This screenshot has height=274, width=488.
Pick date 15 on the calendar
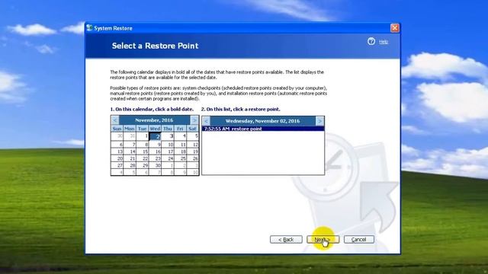tap(143, 151)
